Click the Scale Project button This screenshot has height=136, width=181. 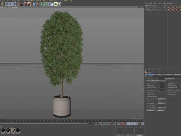tap(156, 81)
